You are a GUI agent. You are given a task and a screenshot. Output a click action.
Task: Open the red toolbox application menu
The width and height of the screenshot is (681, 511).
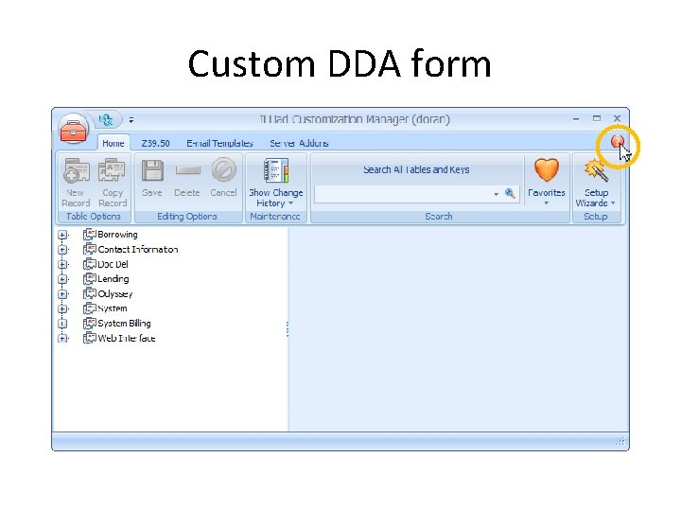tap(73, 129)
